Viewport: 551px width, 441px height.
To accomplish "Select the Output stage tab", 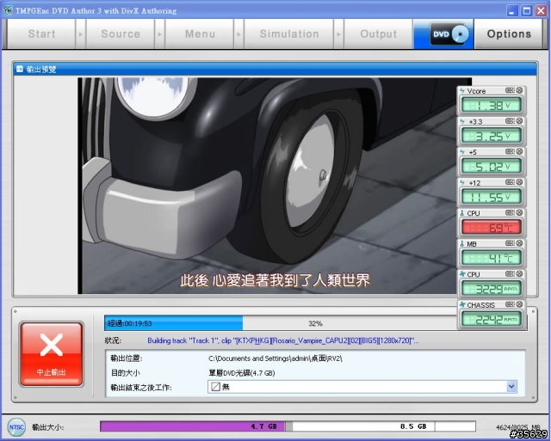I will coord(378,34).
